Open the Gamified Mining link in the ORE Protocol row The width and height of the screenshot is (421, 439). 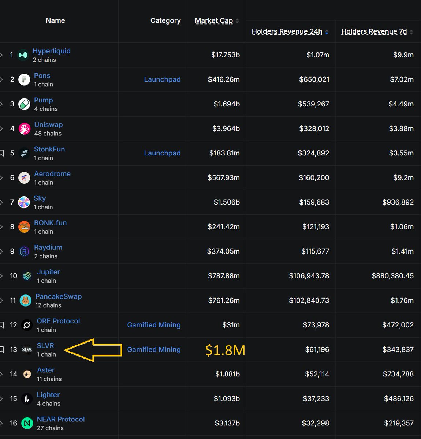coord(154,325)
